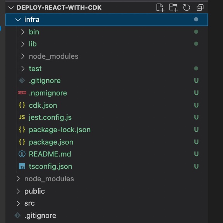Select node_modules folder name under infra
223x223 pixels.
pyautogui.click(x=53, y=56)
